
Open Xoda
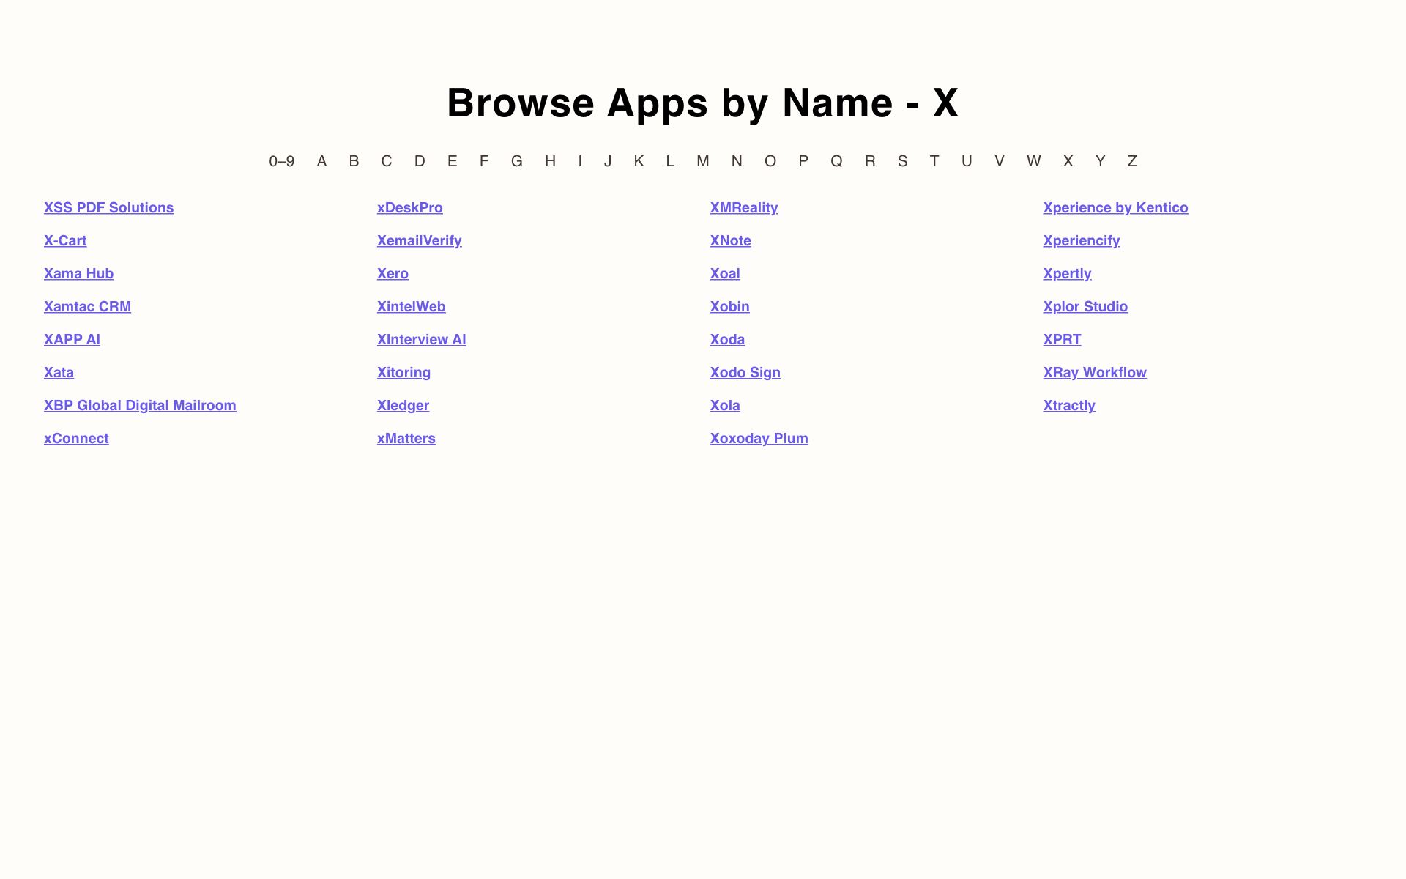(727, 339)
